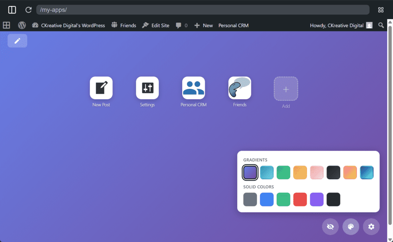Open the Friends app icon
Viewport: 393px width, 242px height.
pos(239,88)
